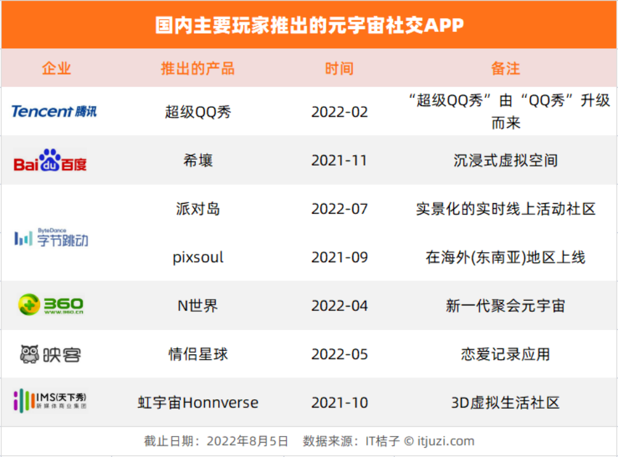
Task: Select the table title 国内主要玩家推出的元宇宙社交APP
Action: (310, 25)
